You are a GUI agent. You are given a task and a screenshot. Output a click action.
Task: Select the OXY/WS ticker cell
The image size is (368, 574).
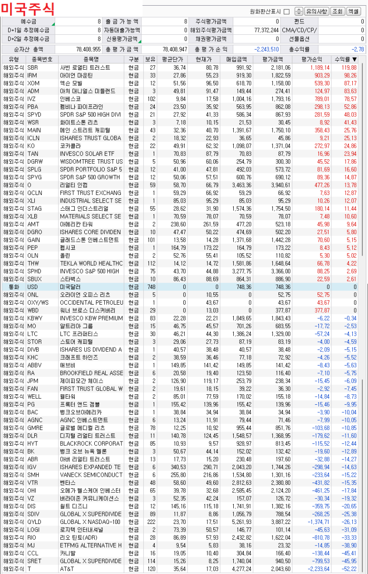click(x=42, y=303)
